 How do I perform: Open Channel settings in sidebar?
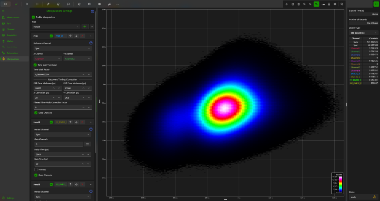[x=11, y=29]
